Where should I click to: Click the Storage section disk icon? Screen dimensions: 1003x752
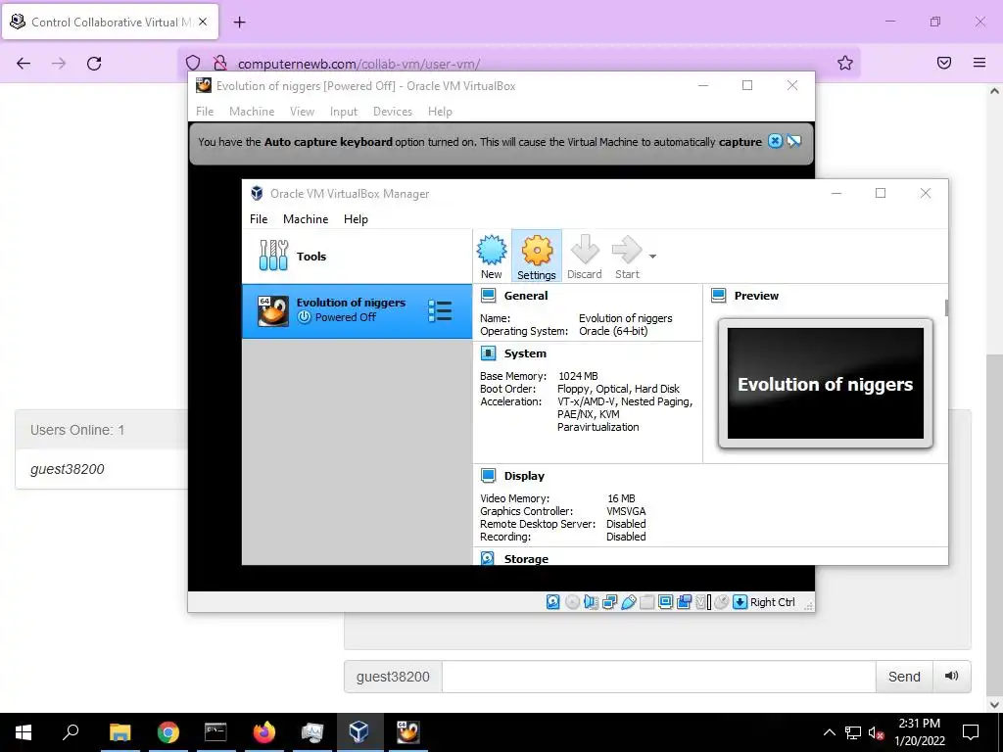click(488, 558)
